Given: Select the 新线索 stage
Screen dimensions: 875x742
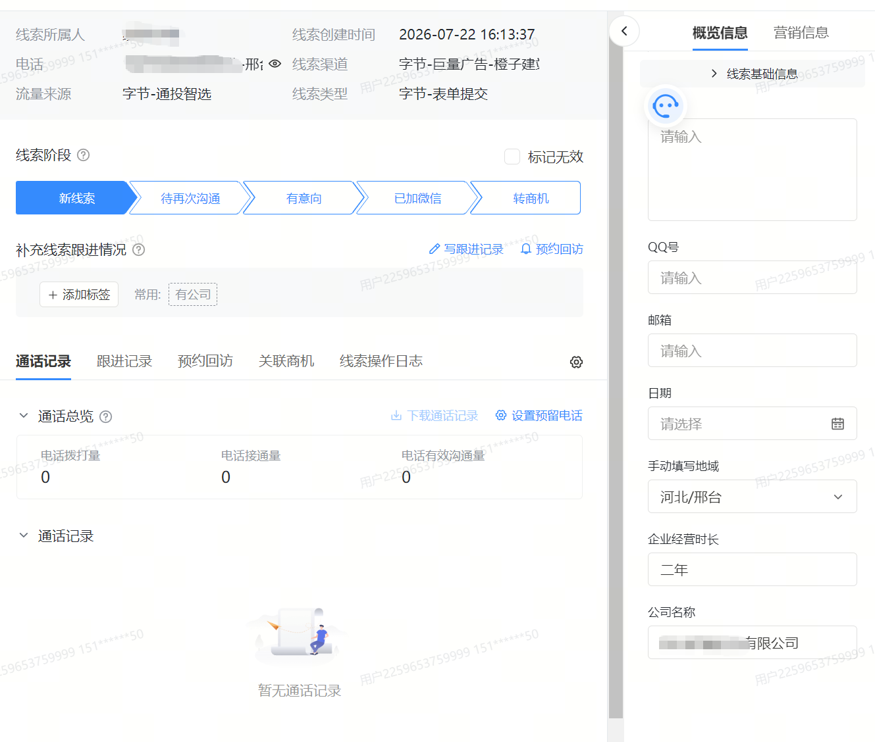Looking at the screenshot, I should tap(76, 198).
